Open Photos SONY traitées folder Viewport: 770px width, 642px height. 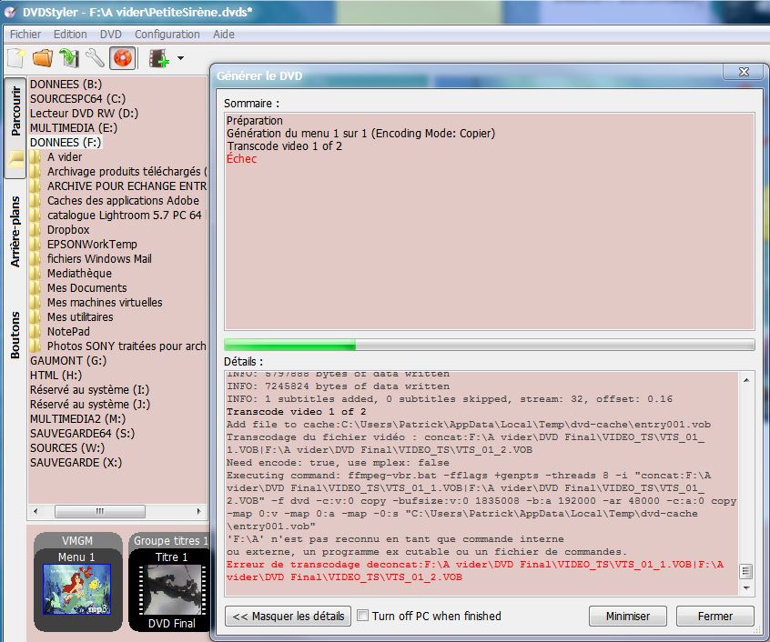[127, 346]
